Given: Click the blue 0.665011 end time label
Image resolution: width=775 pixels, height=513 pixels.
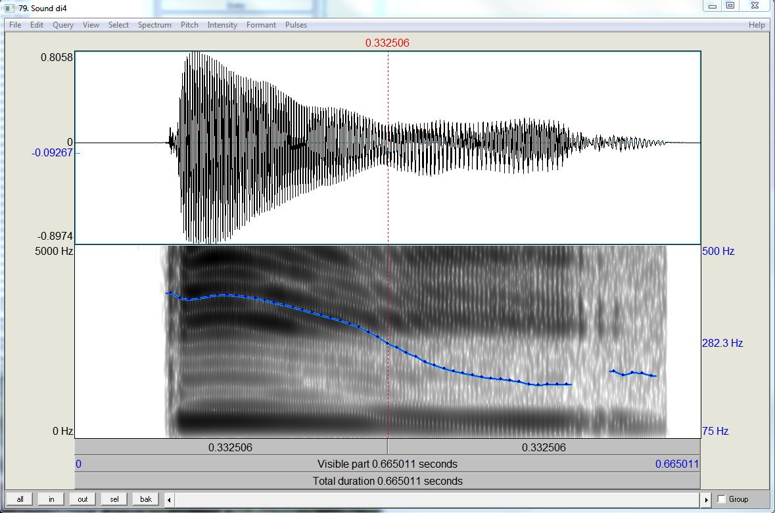Looking at the screenshot, I should click(677, 464).
